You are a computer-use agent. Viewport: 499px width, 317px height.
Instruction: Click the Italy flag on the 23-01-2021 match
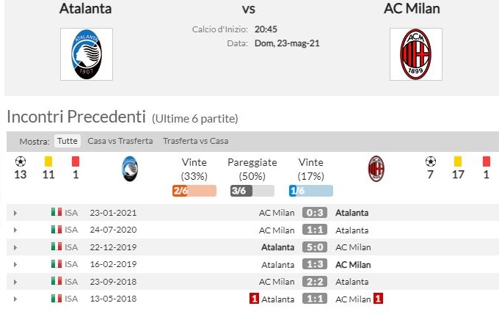click(x=57, y=213)
